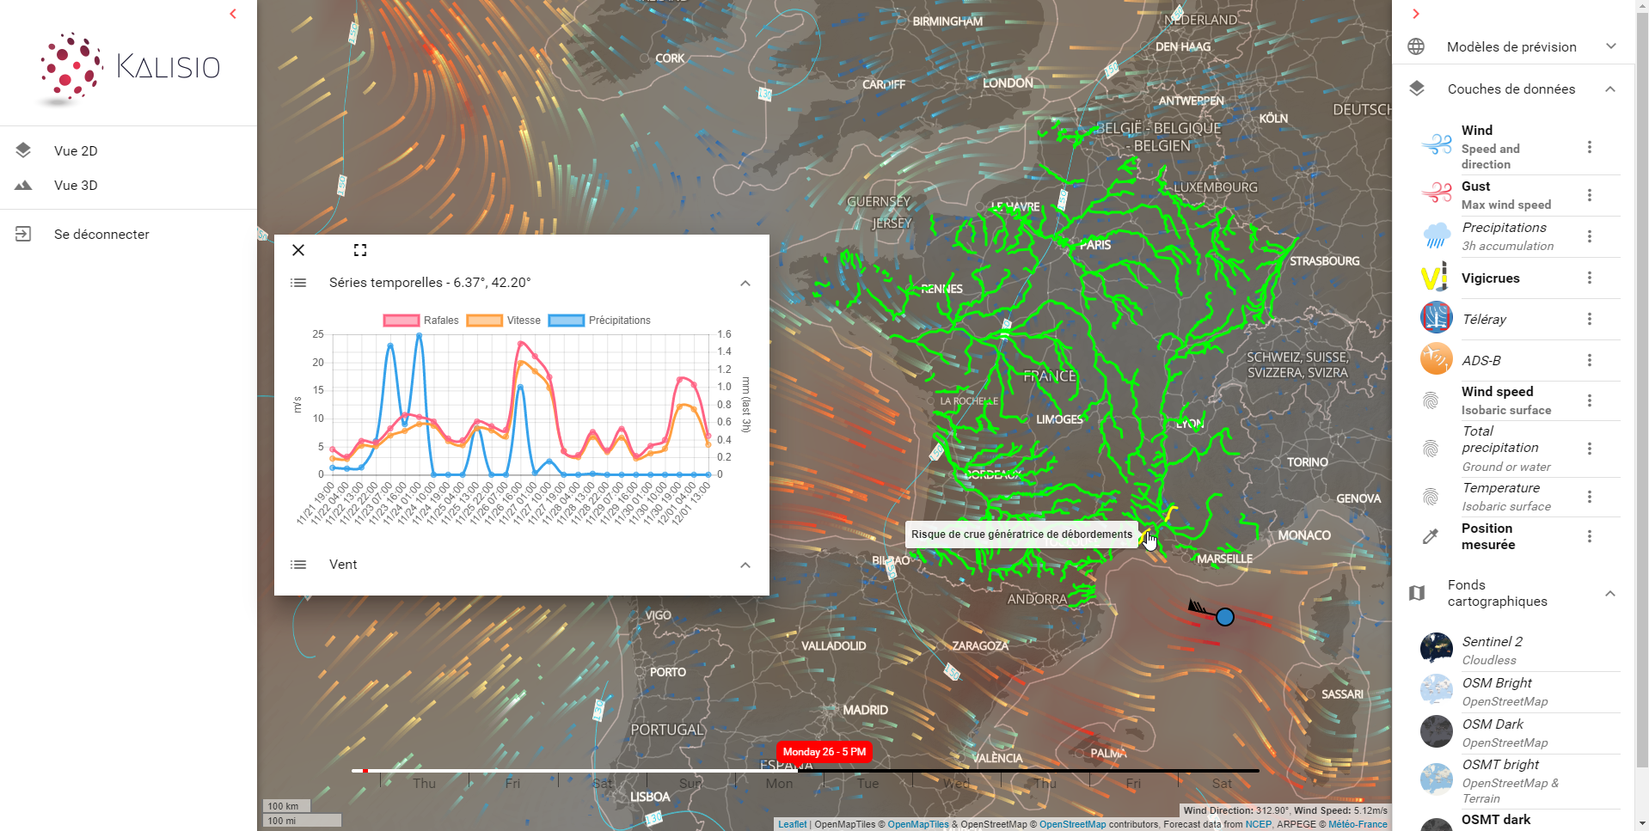
Task: Click the Wind layer icon
Action: coord(1436,144)
